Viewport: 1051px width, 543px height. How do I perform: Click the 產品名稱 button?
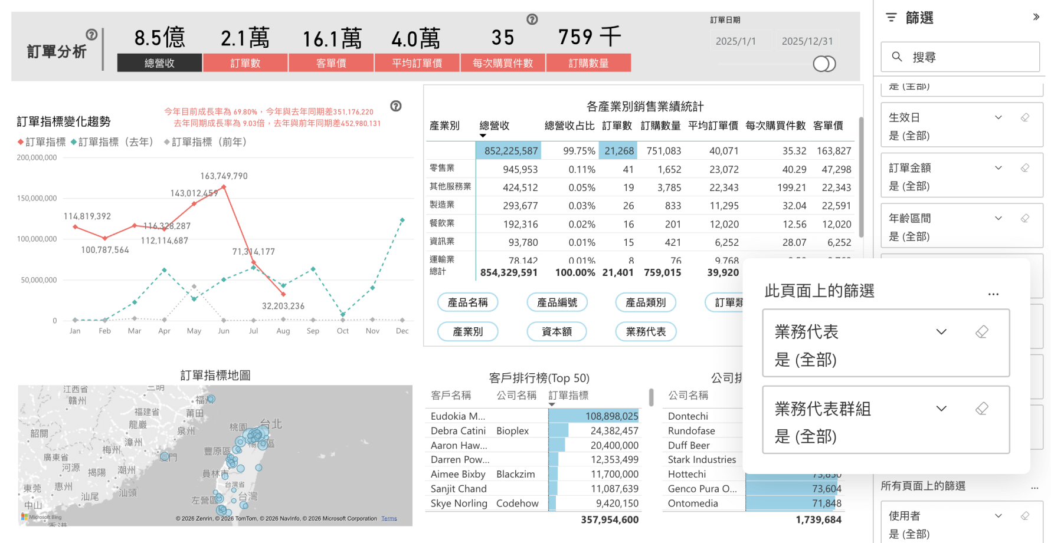pos(467,302)
